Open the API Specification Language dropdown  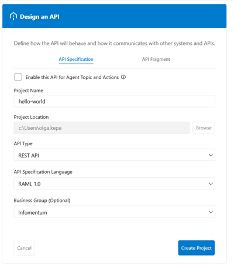tap(115, 184)
